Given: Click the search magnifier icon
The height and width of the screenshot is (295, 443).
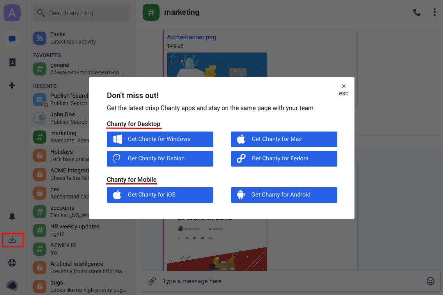Looking at the screenshot, I should (x=41, y=13).
